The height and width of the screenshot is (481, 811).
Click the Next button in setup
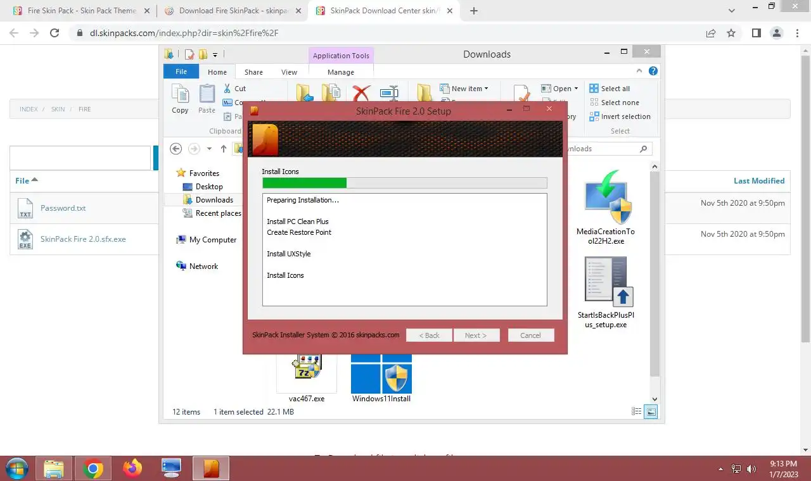pos(476,335)
